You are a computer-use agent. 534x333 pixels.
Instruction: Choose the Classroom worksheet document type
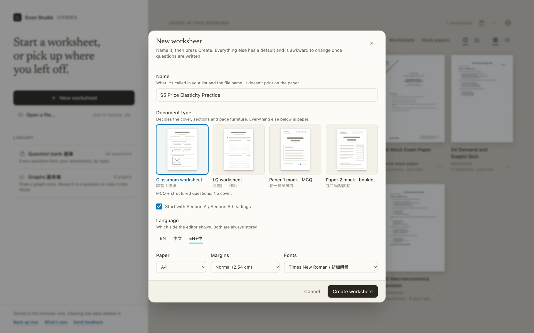[x=182, y=149]
